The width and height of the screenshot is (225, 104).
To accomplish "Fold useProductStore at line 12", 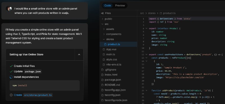I will coord(146,54).
